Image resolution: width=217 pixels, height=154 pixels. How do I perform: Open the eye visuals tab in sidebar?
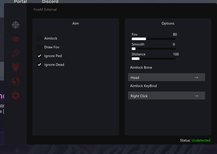(x=16, y=39)
